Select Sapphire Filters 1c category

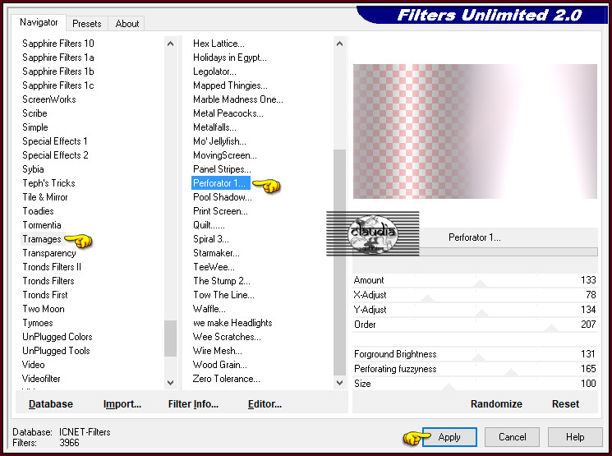click(58, 85)
